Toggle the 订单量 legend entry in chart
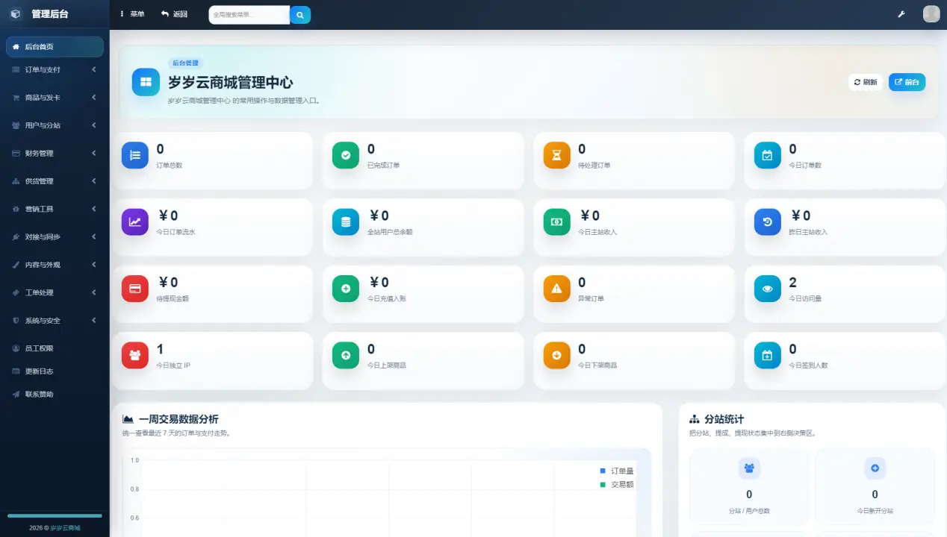The height and width of the screenshot is (537, 947). 617,471
